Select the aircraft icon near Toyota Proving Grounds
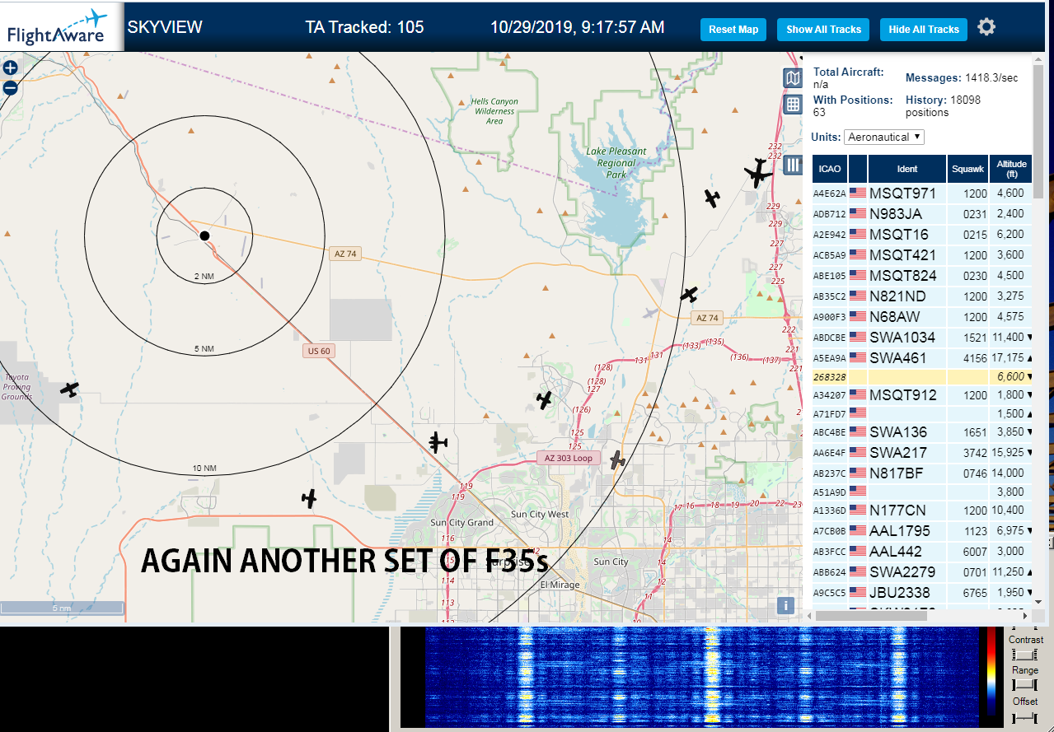Viewport: 1054px width, 732px height. click(70, 389)
